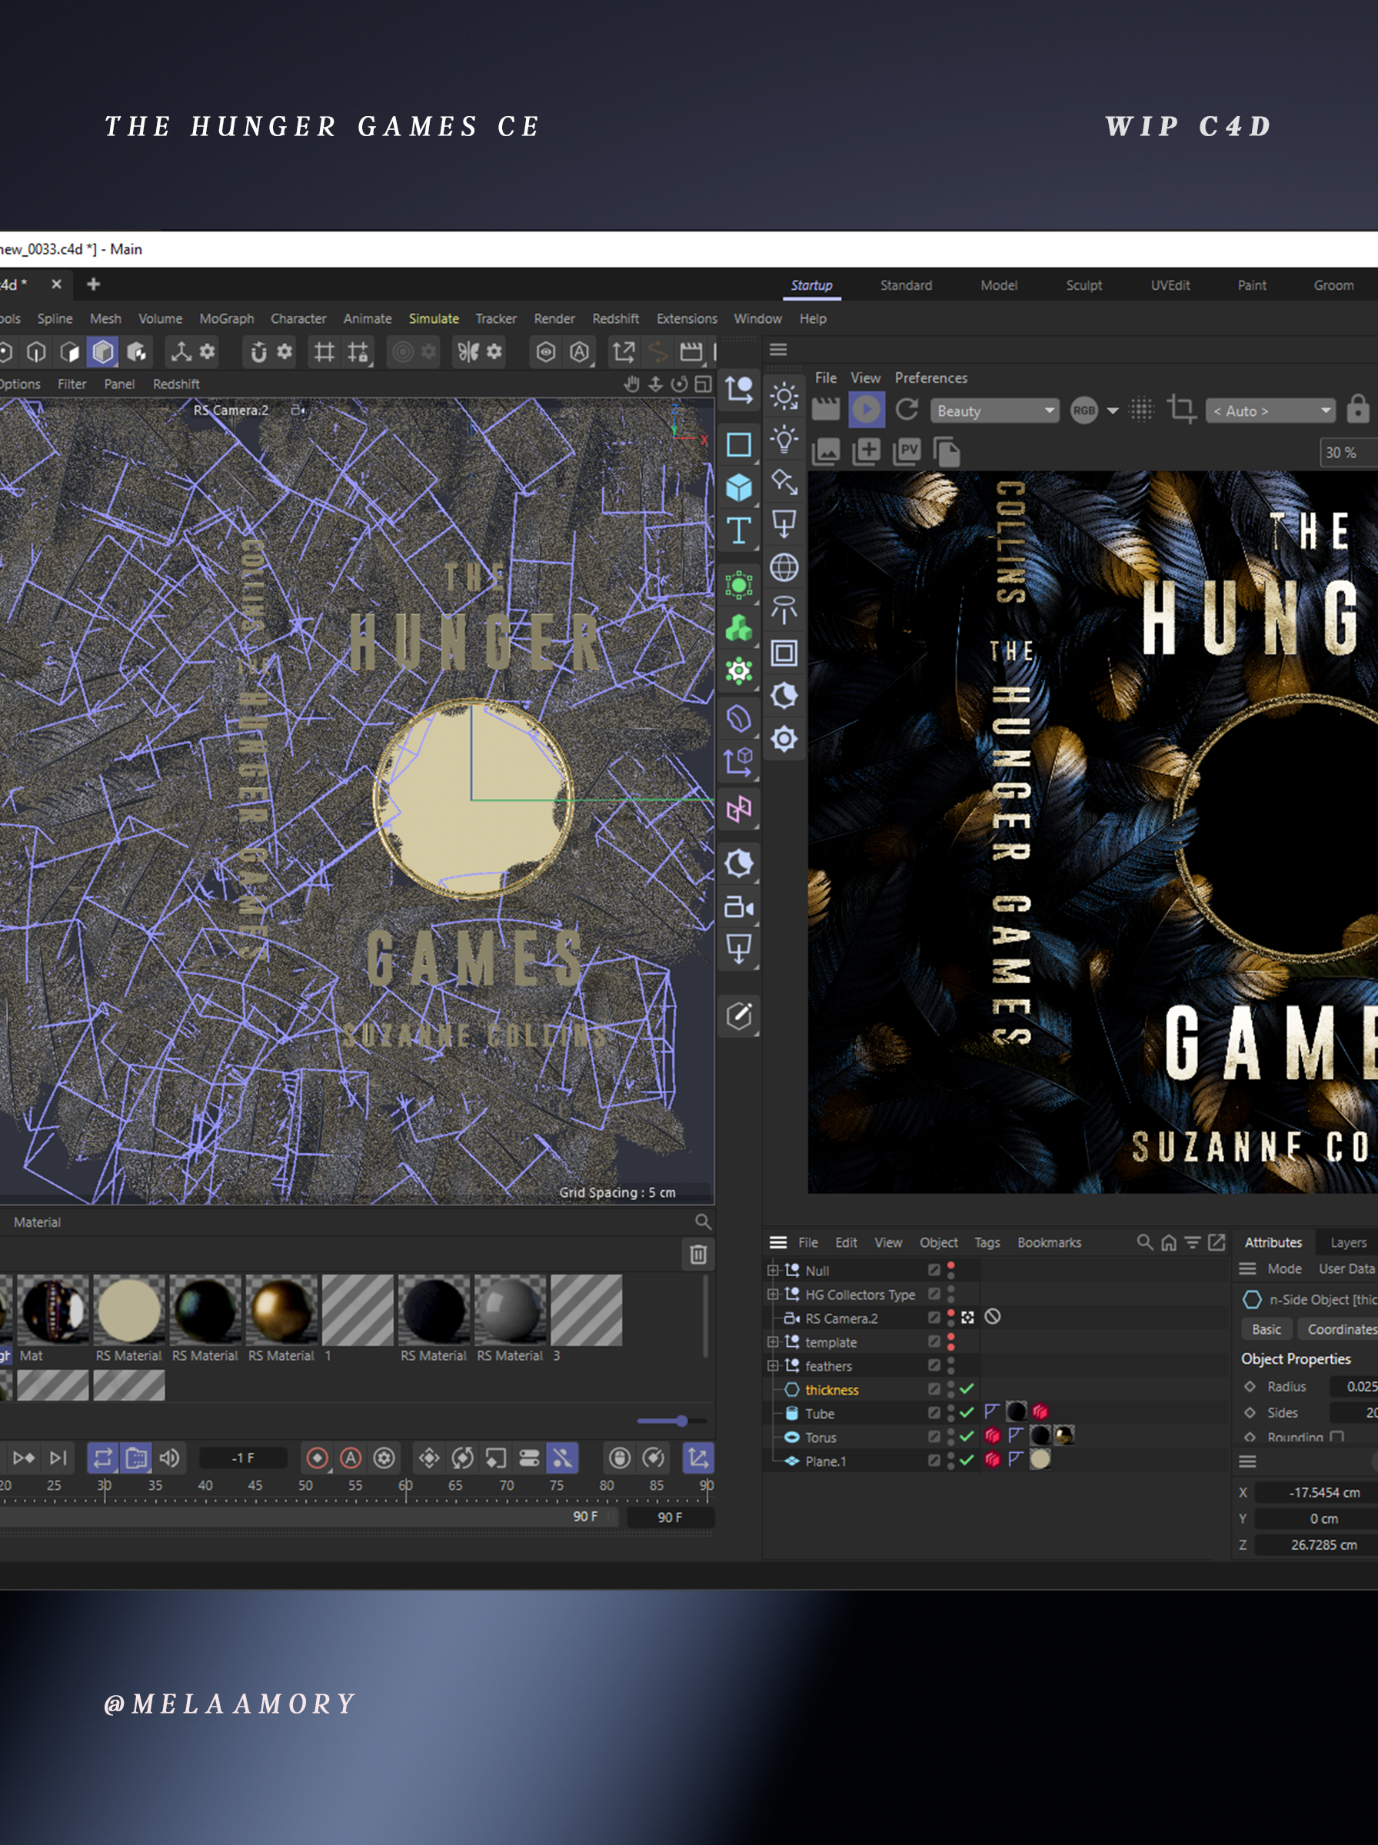Expand the template object hierarchy
This screenshot has height=1845, width=1378.
coord(772,1342)
